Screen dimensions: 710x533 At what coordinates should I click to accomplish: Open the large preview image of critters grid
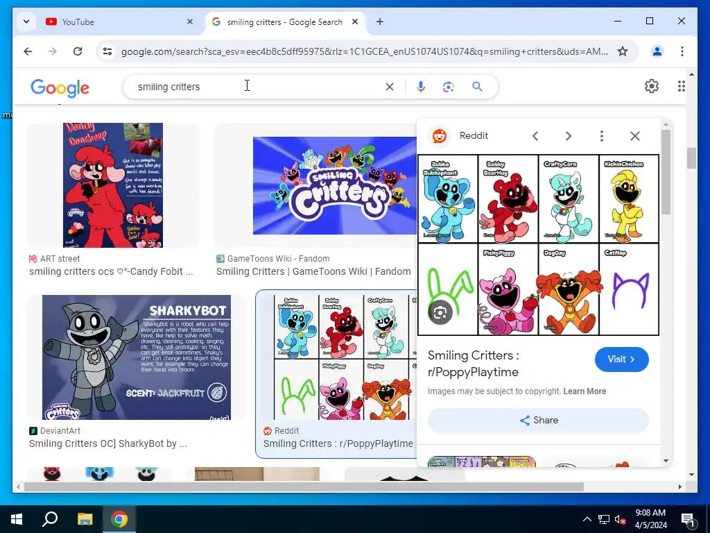tap(538, 245)
